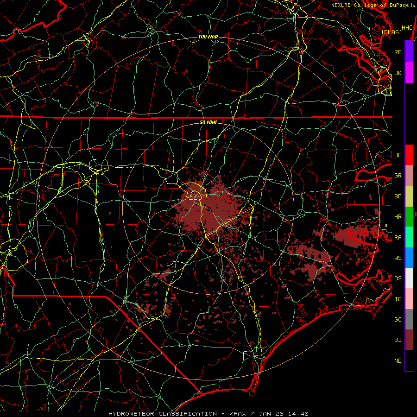
Task: Click the blue WS legend swatch
Action: [x=409, y=258]
